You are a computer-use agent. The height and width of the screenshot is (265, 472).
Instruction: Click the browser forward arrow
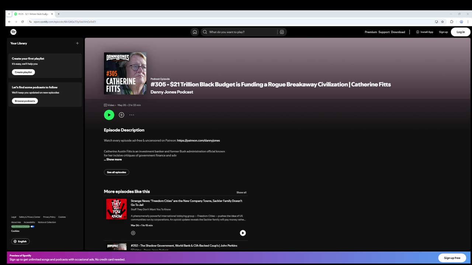[x=16, y=22]
